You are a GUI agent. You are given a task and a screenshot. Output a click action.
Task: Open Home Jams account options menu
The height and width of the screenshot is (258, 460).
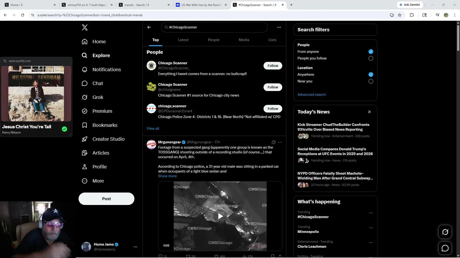coord(135,247)
